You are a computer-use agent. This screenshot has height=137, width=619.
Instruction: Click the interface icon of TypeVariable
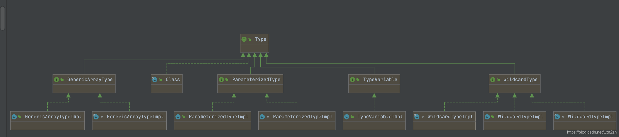[x=352, y=80]
